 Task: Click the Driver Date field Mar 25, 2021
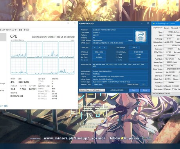[x=170, y=73]
